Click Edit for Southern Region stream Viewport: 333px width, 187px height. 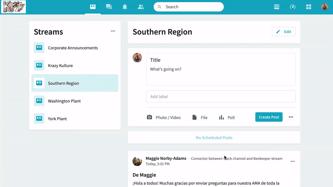click(x=283, y=32)
